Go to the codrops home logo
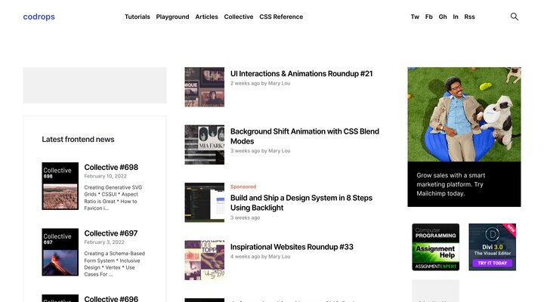The image size is (544, 302). pos(39,17)
